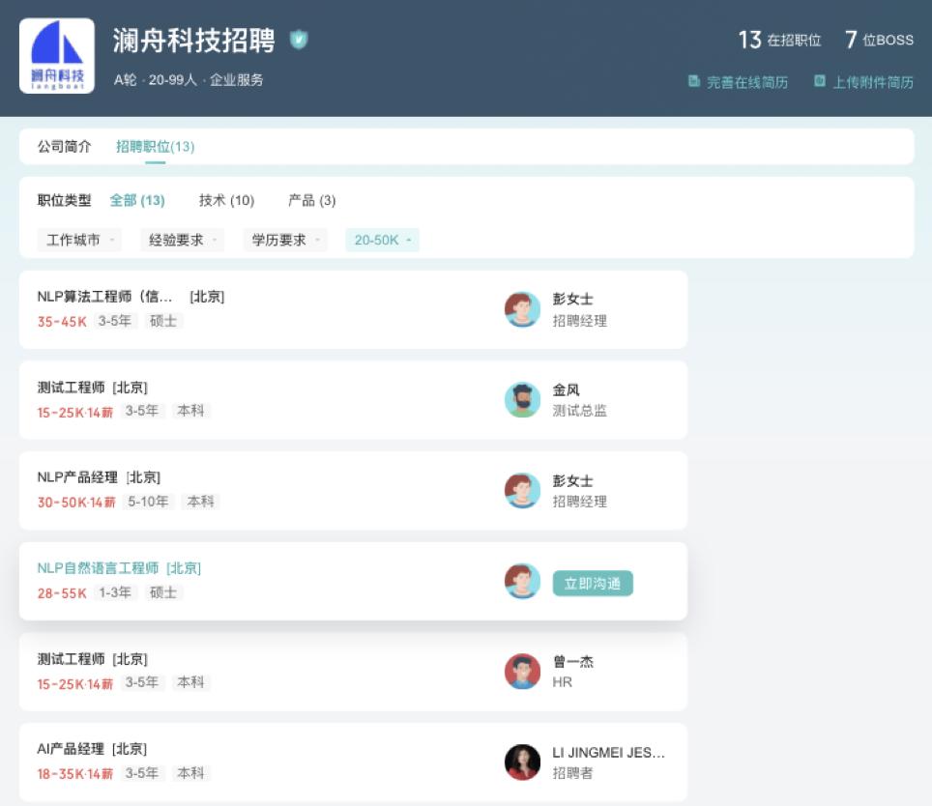Image resolution: width=932 pixels, height=806 pixels.
Task: Click 彭女士 avatar in NLP产品经理 row
Action: (522, 491)
